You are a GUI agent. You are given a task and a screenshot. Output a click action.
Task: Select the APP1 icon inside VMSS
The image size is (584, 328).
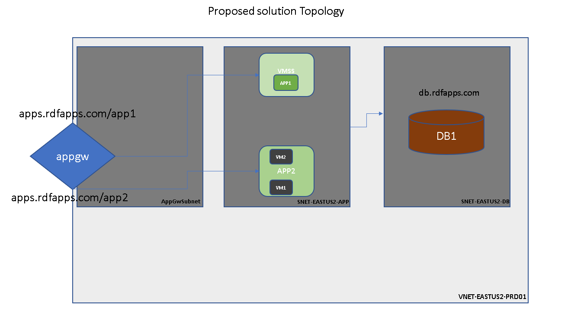(x=286, y=83)
